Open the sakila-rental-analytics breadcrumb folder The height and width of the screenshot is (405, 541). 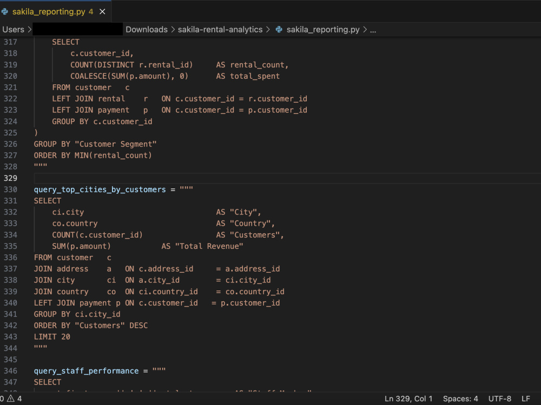click(x=220, y=30)
